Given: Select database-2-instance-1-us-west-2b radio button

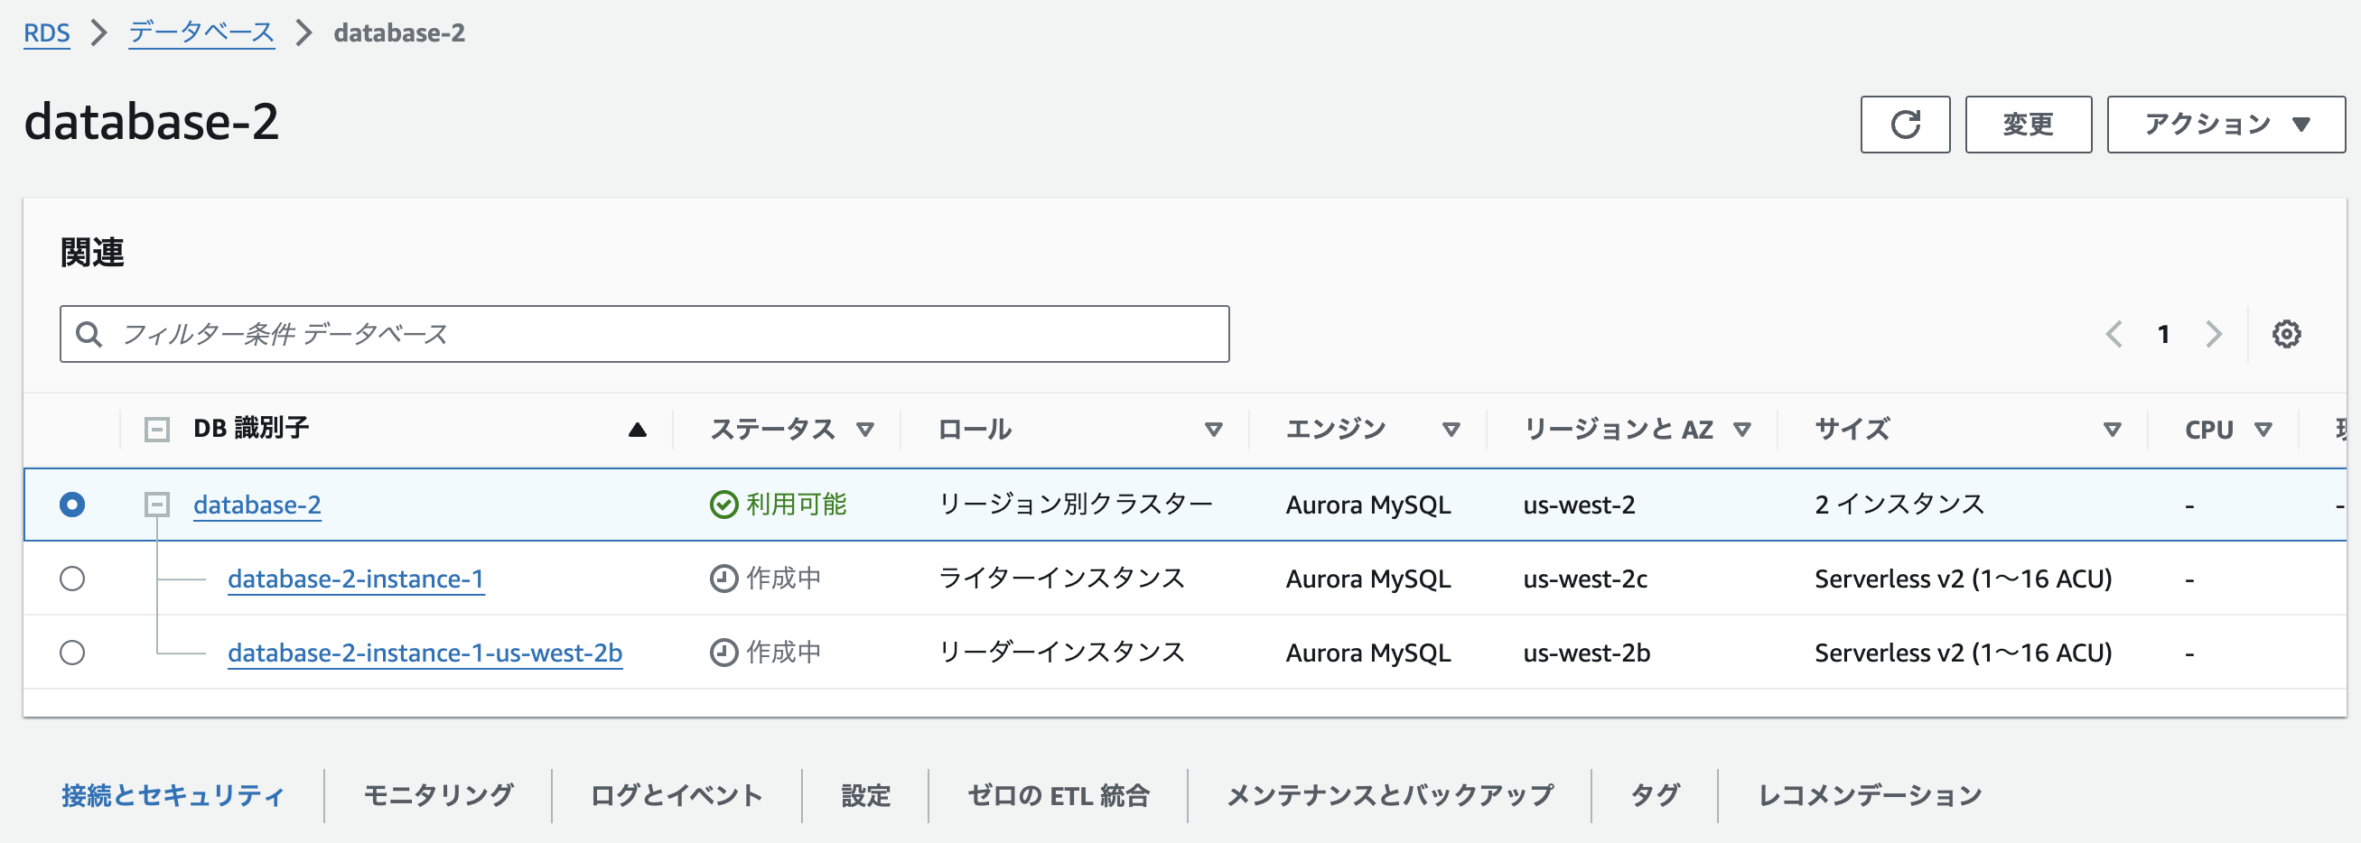Looking at the screenshot, I should 72,653.
